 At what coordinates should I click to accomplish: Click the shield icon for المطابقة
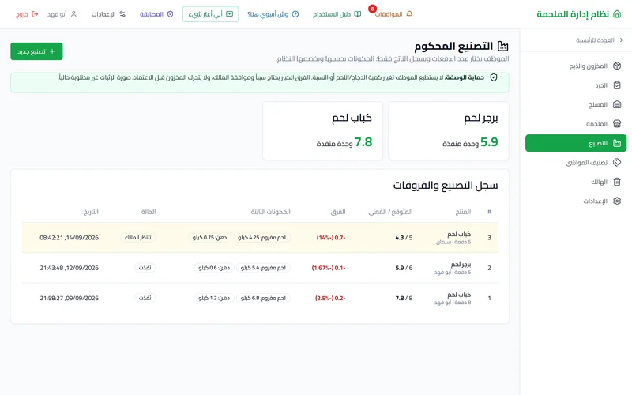[x=170, y=14]
